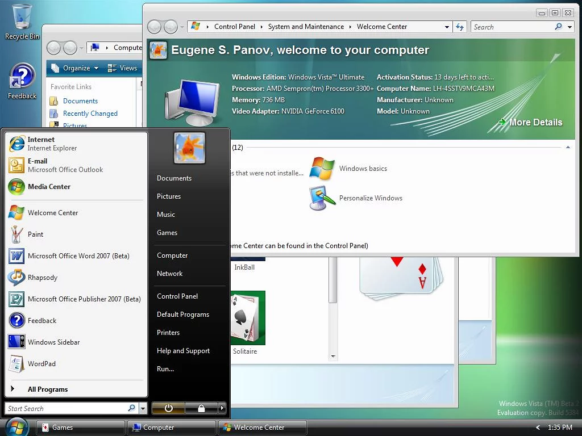Start the Rhapsody music application
The width and height of the screenshot is (582, 436).
(x=42, y=278)
